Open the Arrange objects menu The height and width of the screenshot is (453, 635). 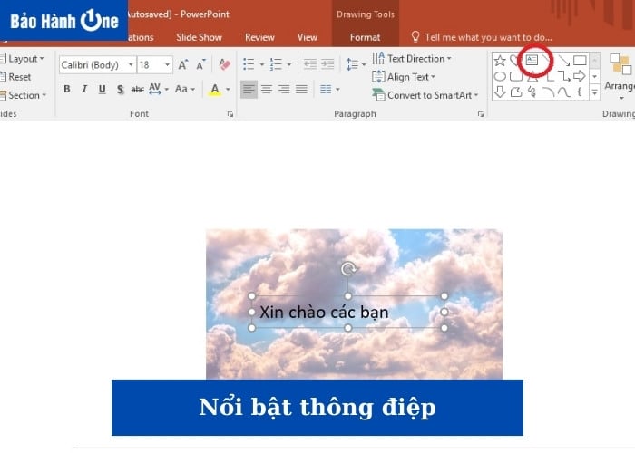(x=620, y=77)
